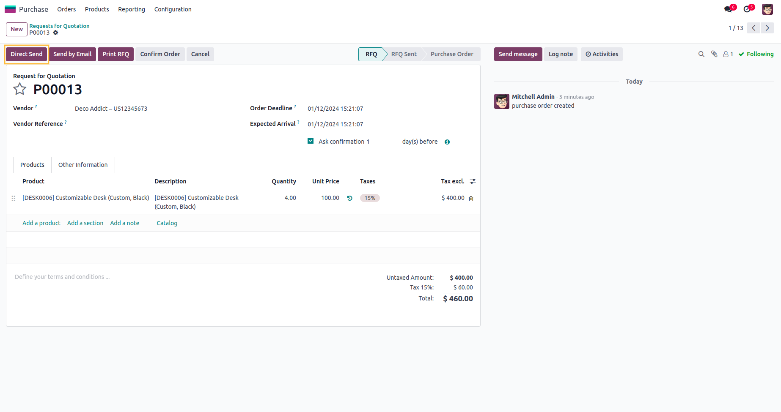
Task: Create a New record
Action: [x=16, y=29]
